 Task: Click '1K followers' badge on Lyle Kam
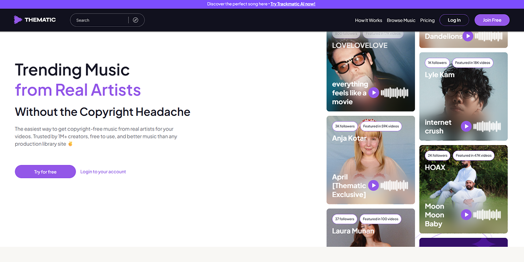click(437, 63)
